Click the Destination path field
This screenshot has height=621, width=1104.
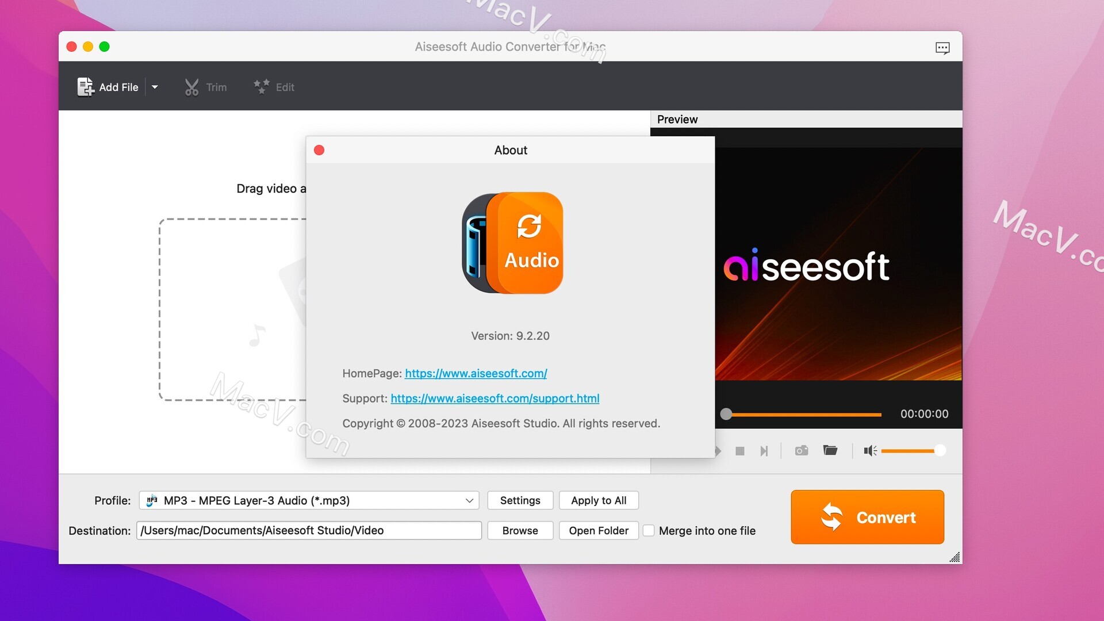click(x=309, y=530)
